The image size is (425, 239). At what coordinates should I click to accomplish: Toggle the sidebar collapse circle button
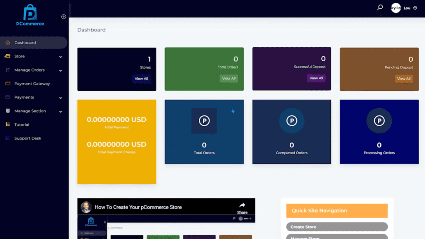(x=64, y=17)
